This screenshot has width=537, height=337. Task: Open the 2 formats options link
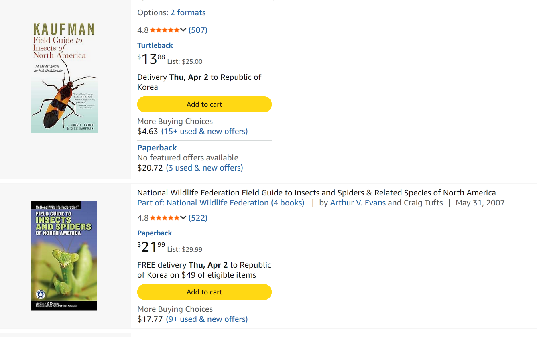click(188, 12)
